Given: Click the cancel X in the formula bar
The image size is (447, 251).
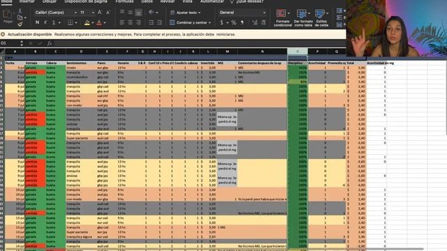Looking at the screenshot, I should click(31, 43).
